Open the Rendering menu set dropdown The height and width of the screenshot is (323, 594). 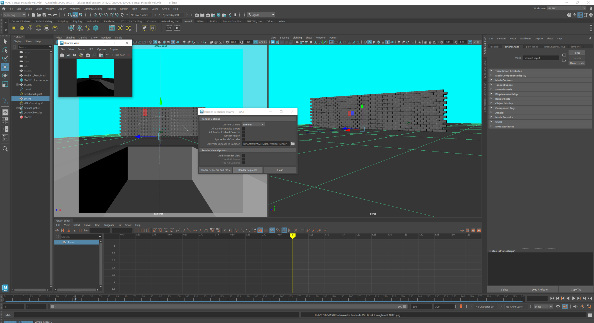(x=14, y=15)
